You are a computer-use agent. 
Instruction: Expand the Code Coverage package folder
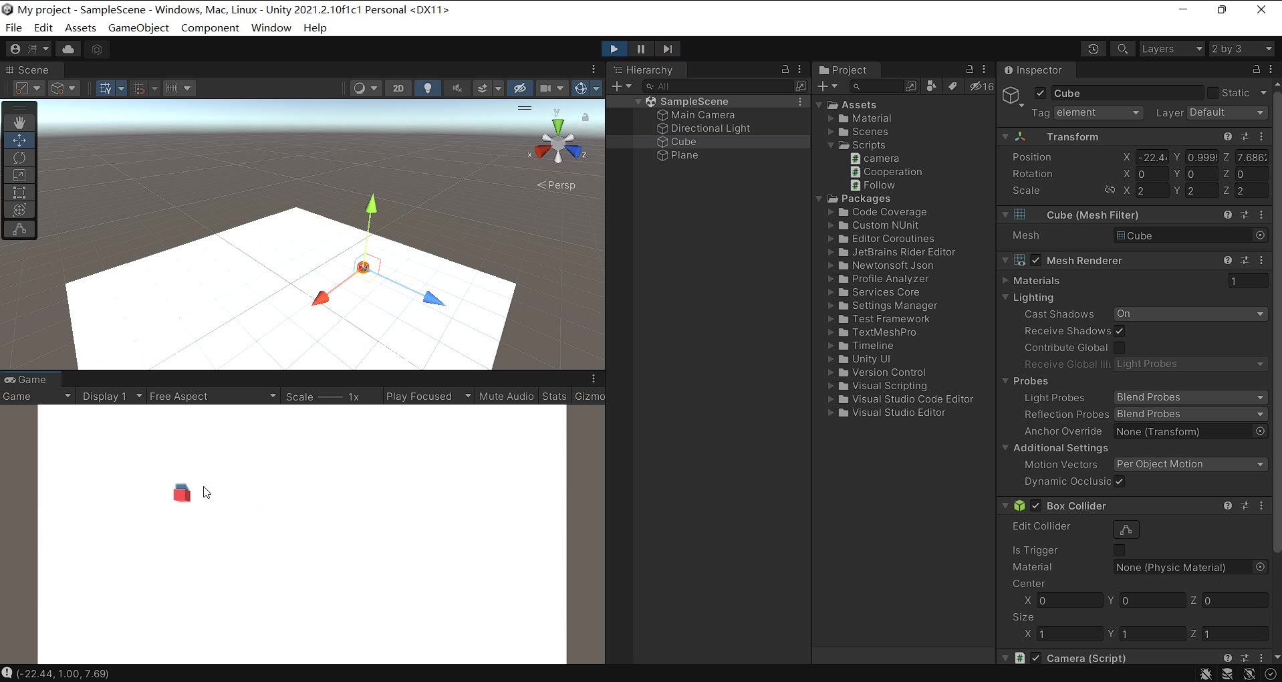[831, 212]
